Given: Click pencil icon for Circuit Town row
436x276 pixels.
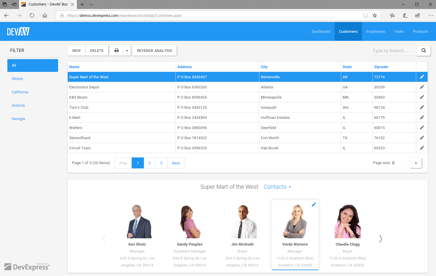Looking at the screenshot, I should coord(422,148).
